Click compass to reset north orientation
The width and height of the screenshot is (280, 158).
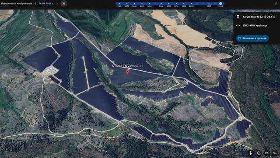(x=275, y=153)
